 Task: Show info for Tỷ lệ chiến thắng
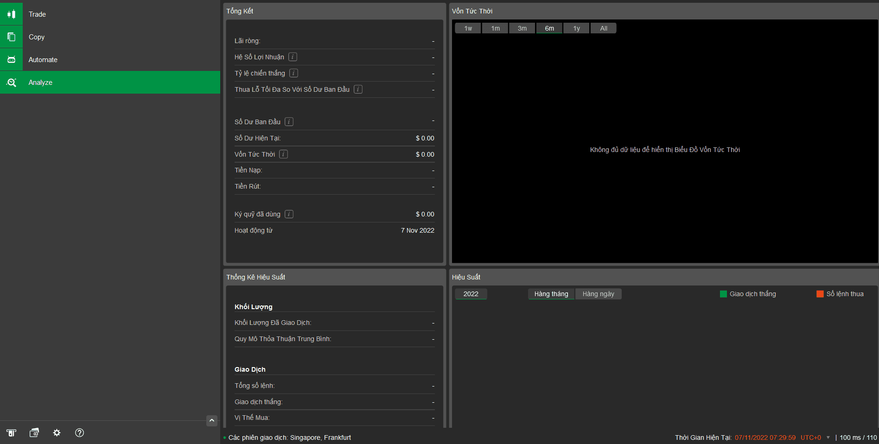(x=293, y=73)
